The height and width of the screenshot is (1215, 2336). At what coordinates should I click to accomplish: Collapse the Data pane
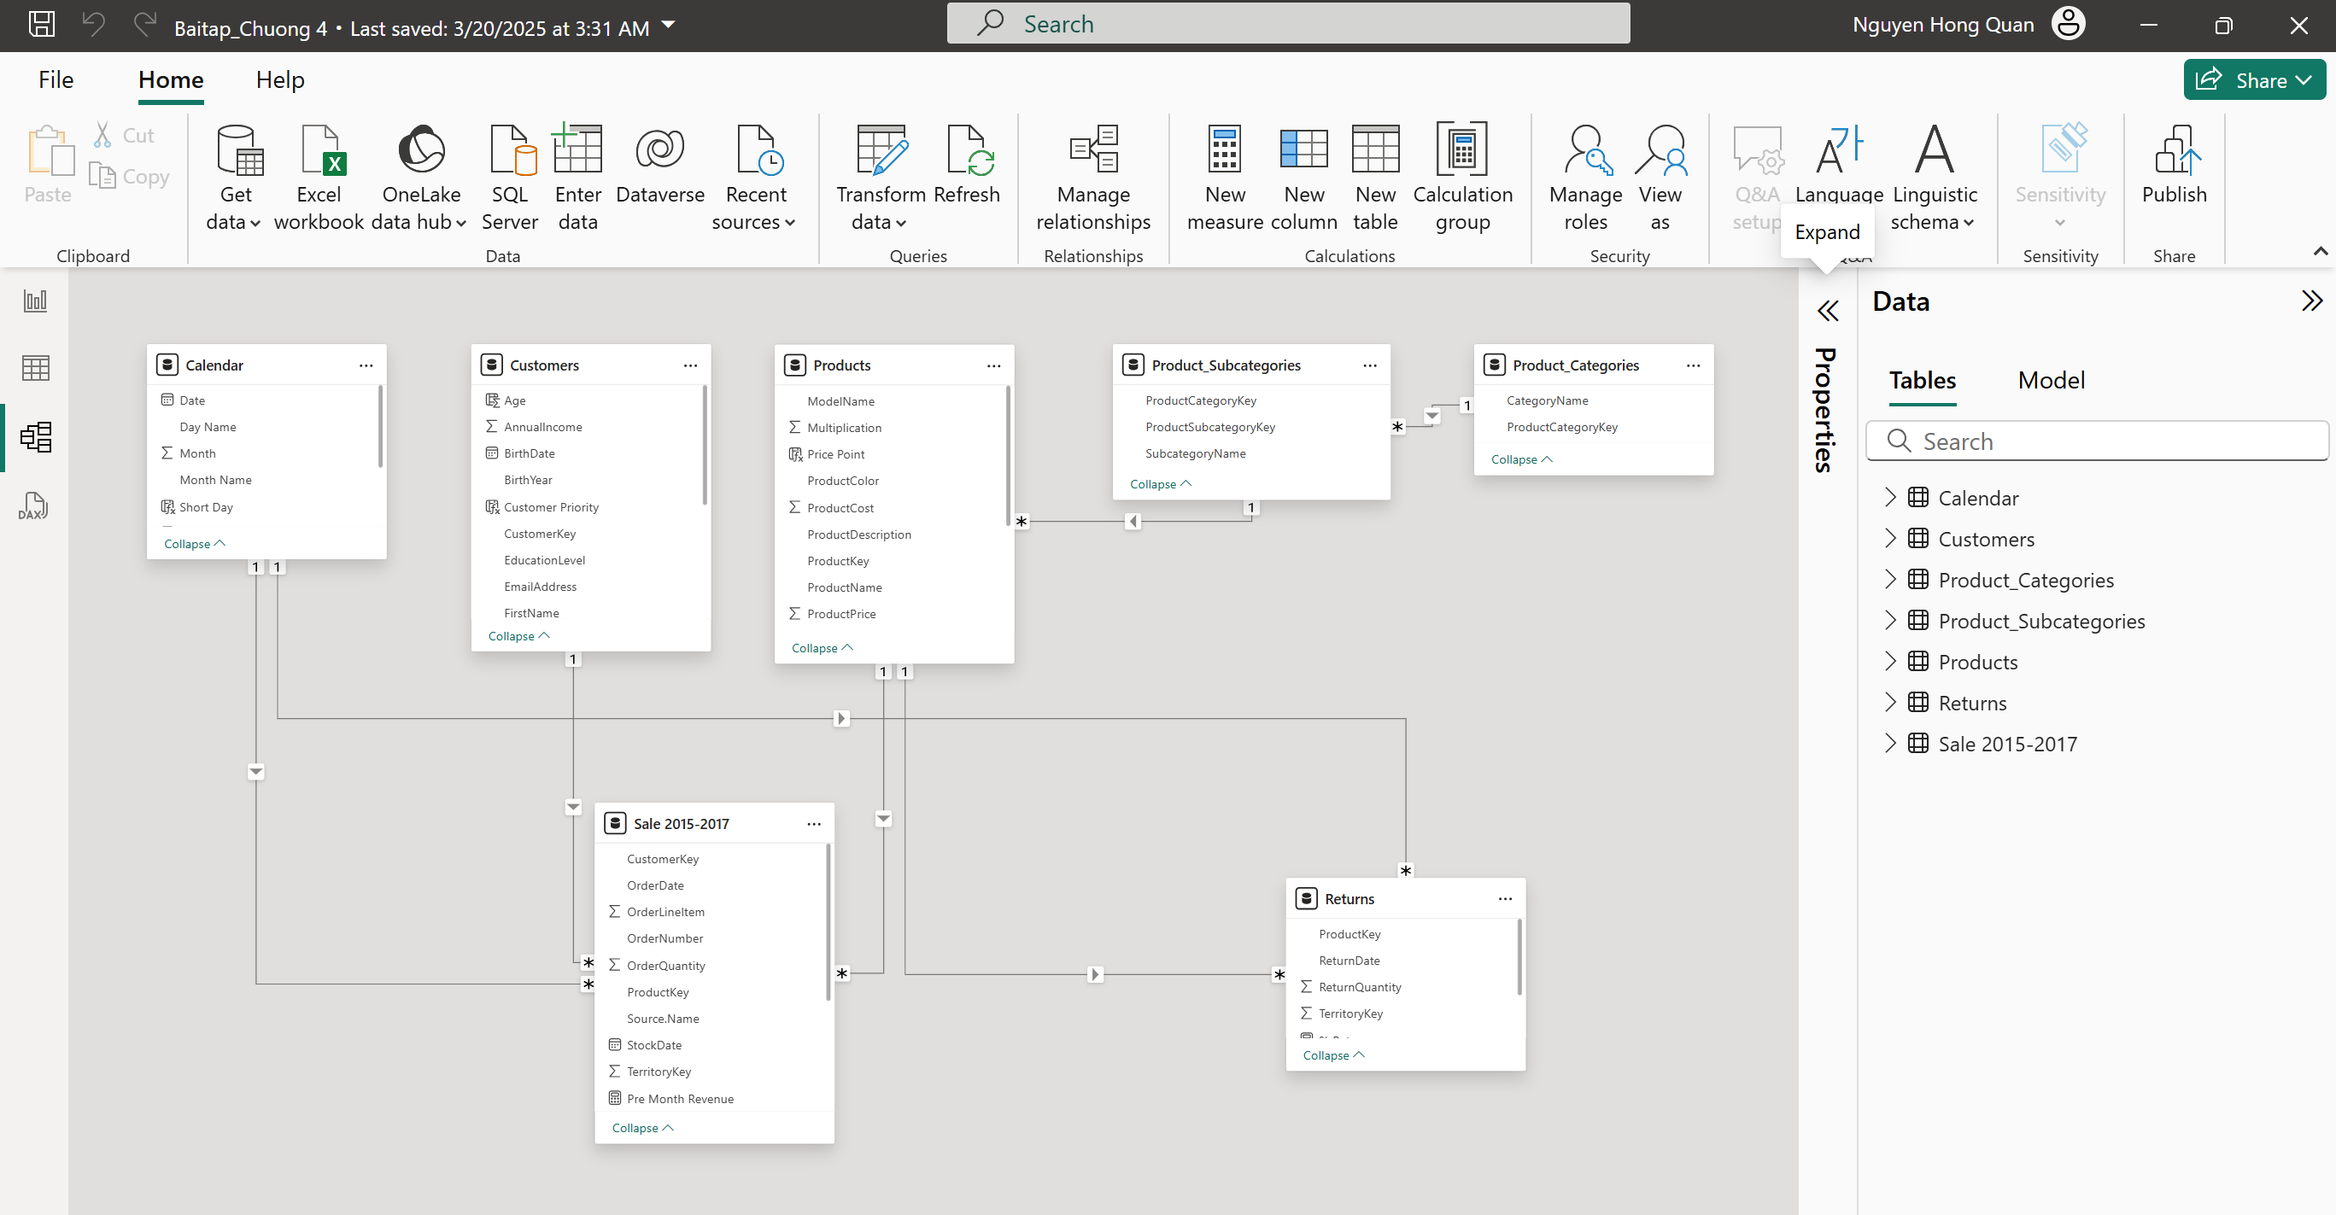point(2310,301)
